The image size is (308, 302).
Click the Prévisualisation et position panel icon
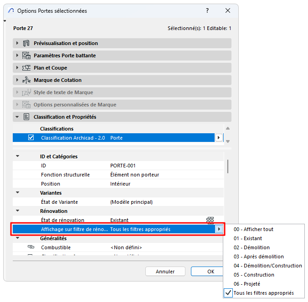(x=26, y=43)
